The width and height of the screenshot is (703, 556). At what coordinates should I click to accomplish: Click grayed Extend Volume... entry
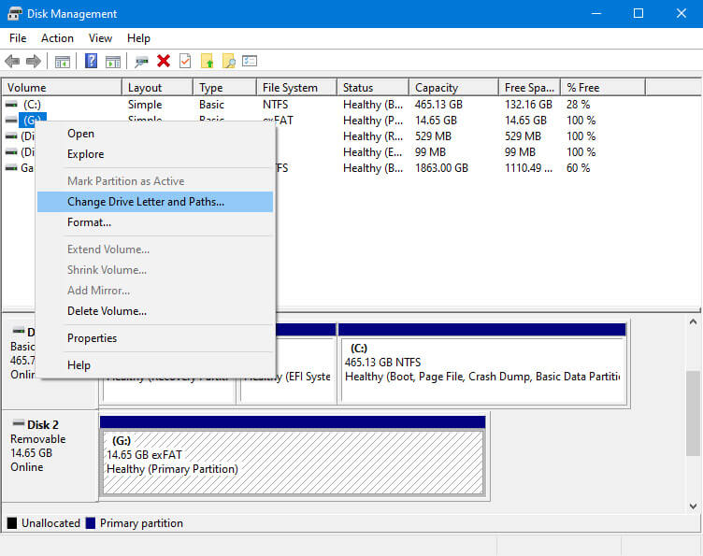point(155,249)
